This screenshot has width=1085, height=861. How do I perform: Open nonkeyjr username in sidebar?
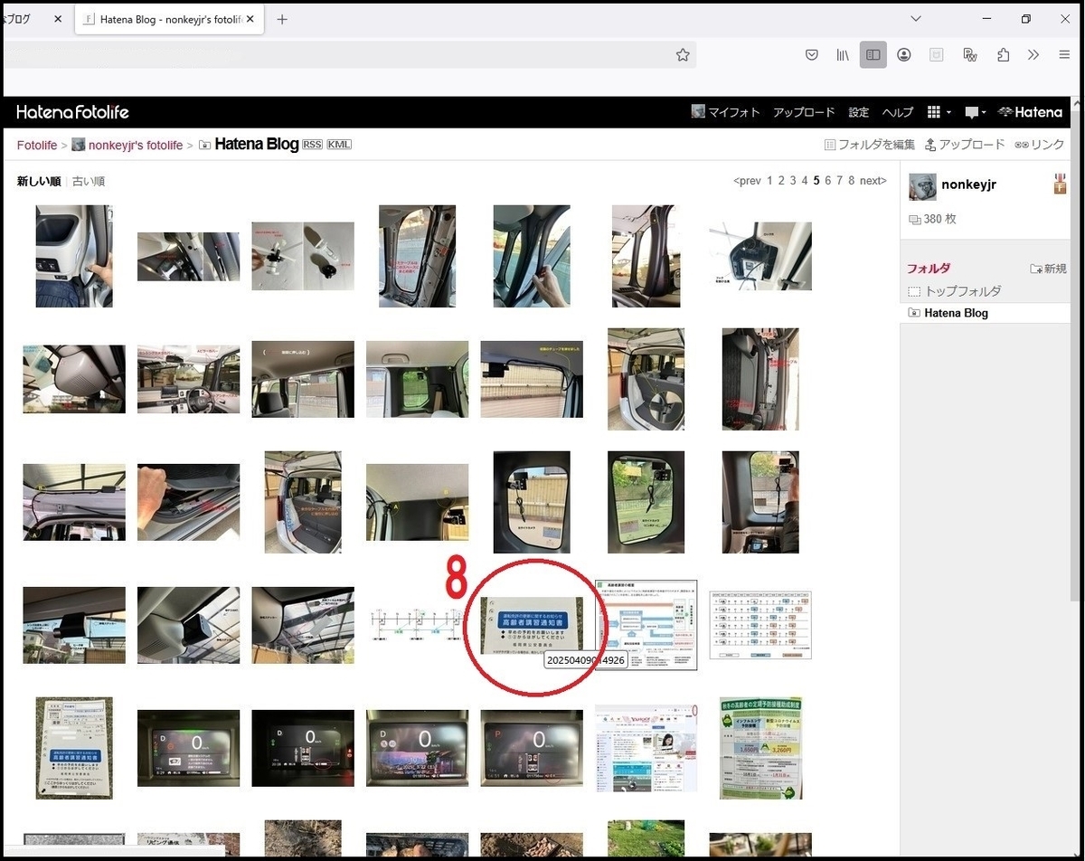click(968, 184)
